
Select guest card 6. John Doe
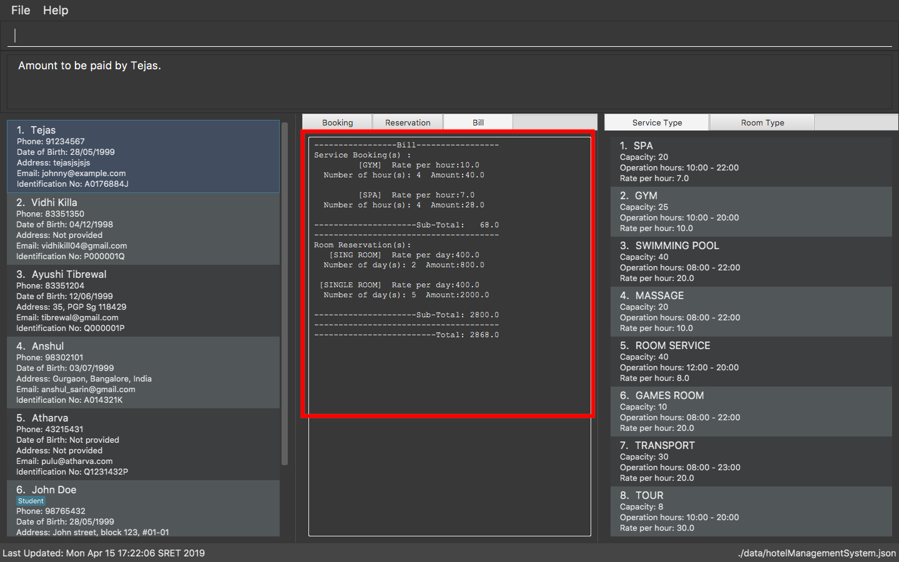(144, 508)
